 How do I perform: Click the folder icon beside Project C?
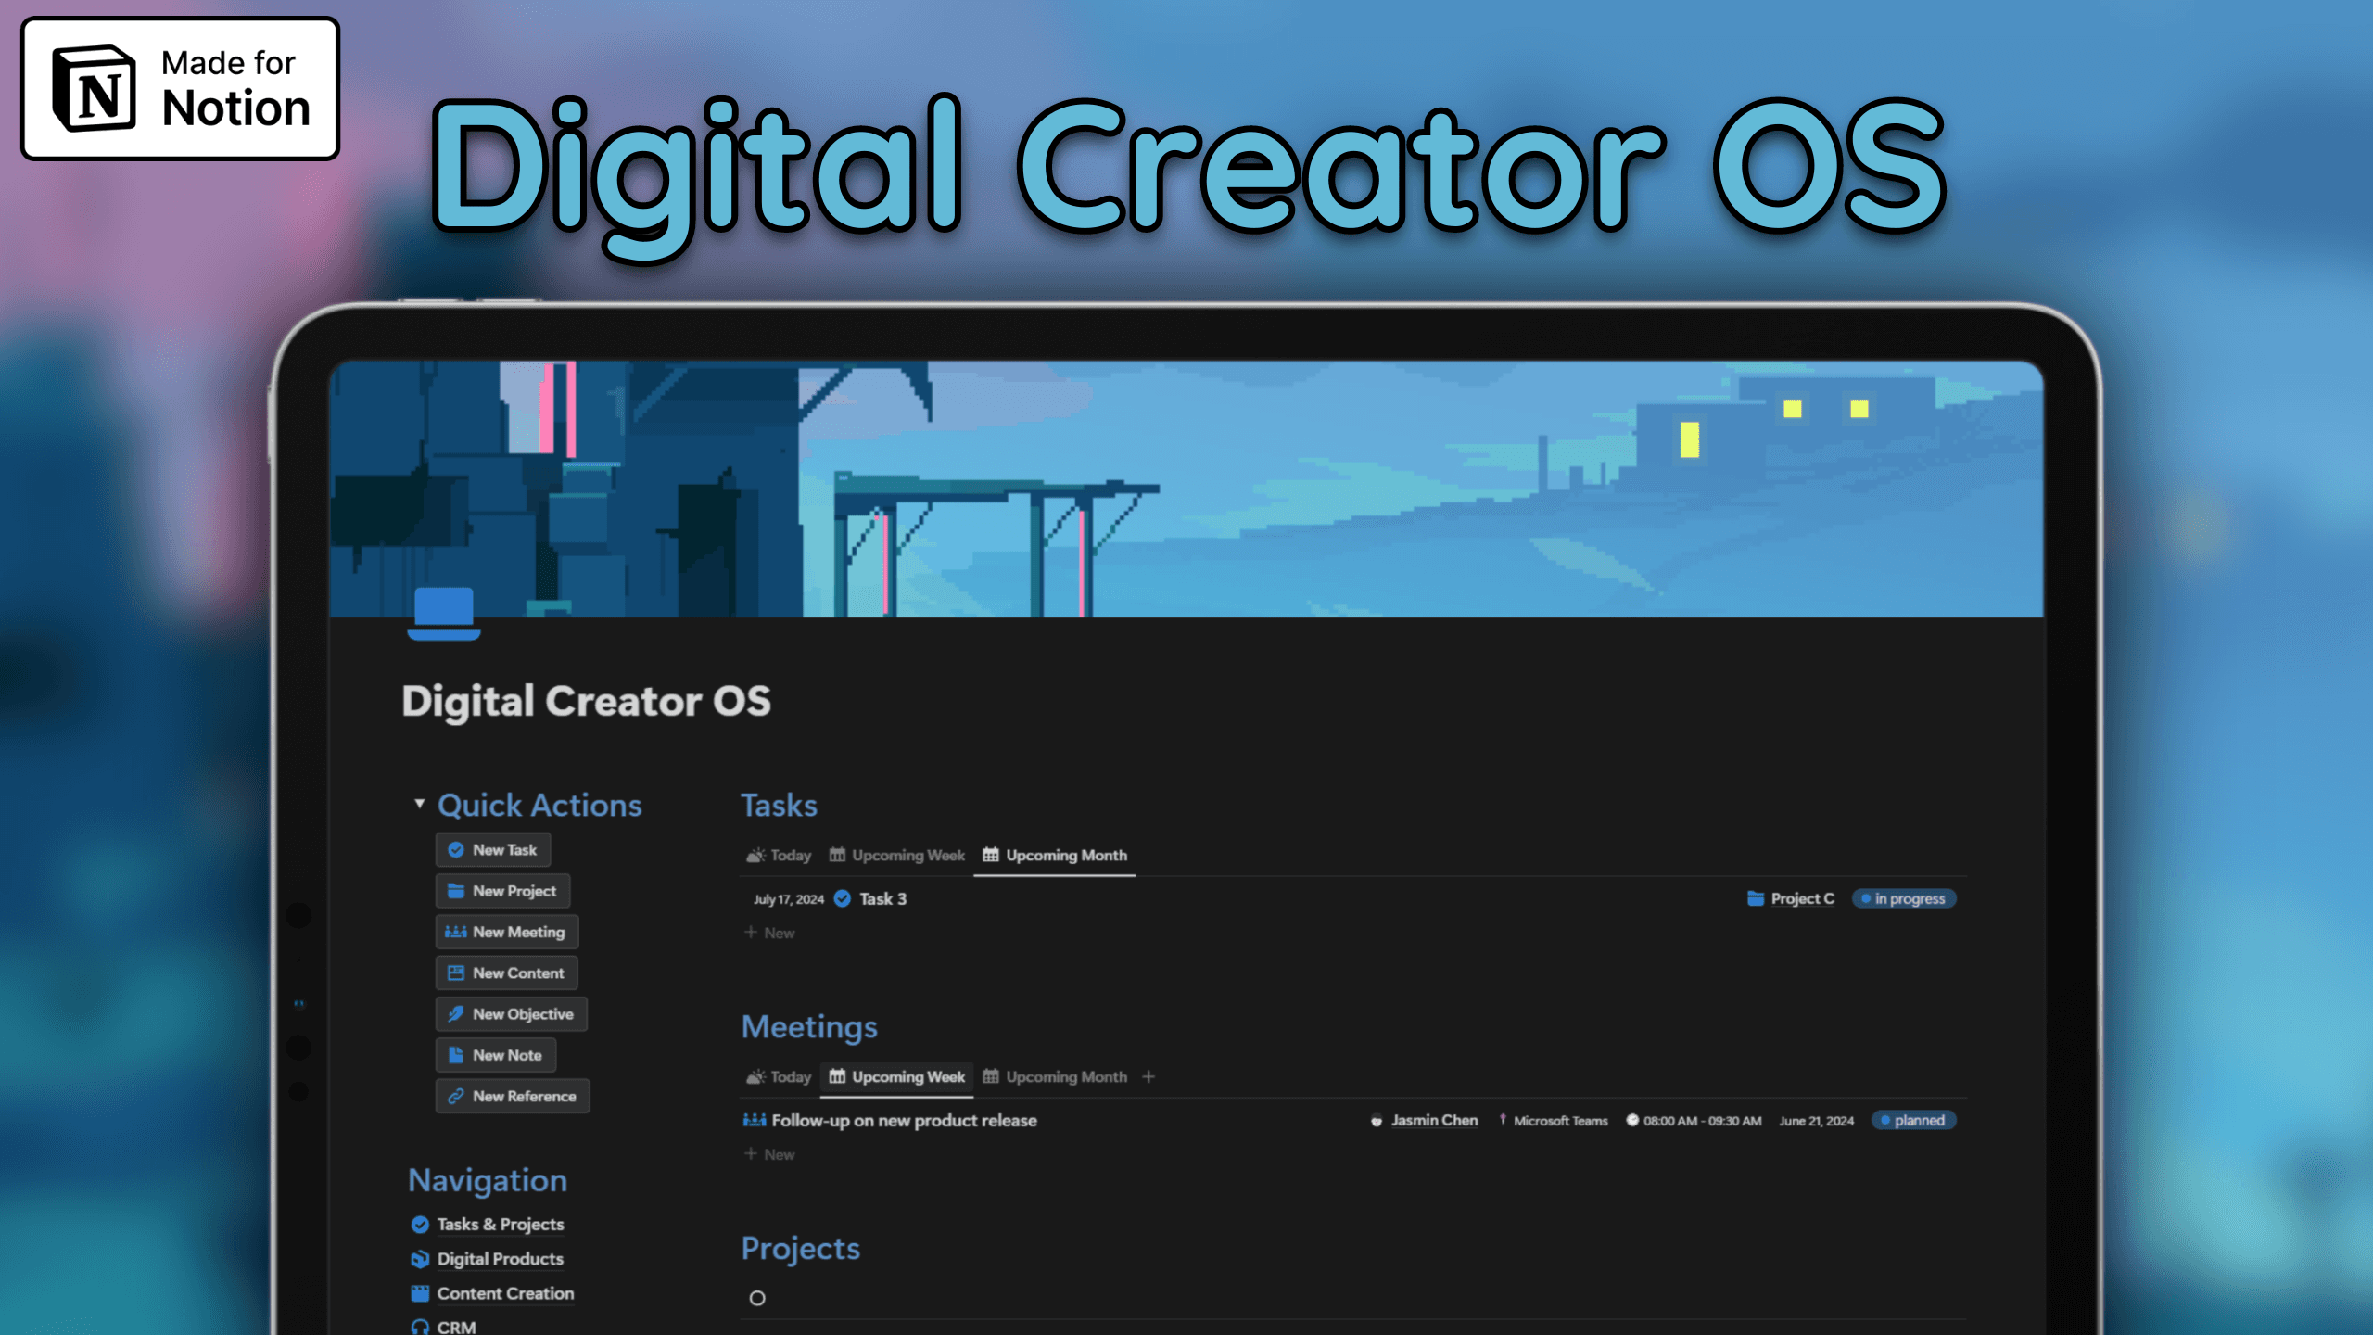pyautogui.click(x=1755, y=898)
